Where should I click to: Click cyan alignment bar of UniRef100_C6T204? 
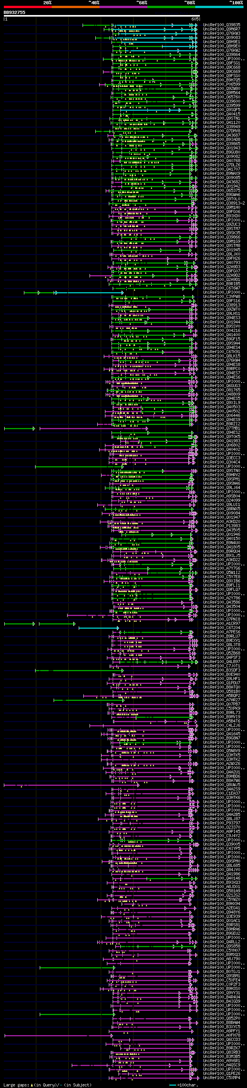(99, 628)
